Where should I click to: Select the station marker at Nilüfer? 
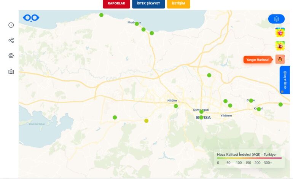pyautogui.click(x=176, y=106)
